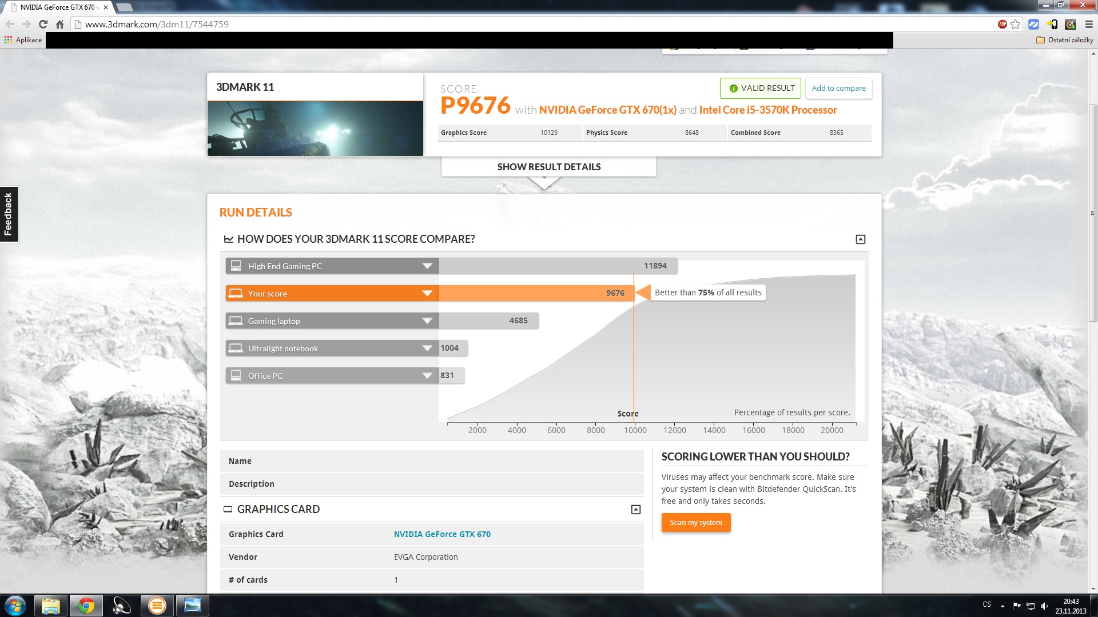
Task: Open the Ostatní záložky bookmarks folder
Action: point(1065,40)
